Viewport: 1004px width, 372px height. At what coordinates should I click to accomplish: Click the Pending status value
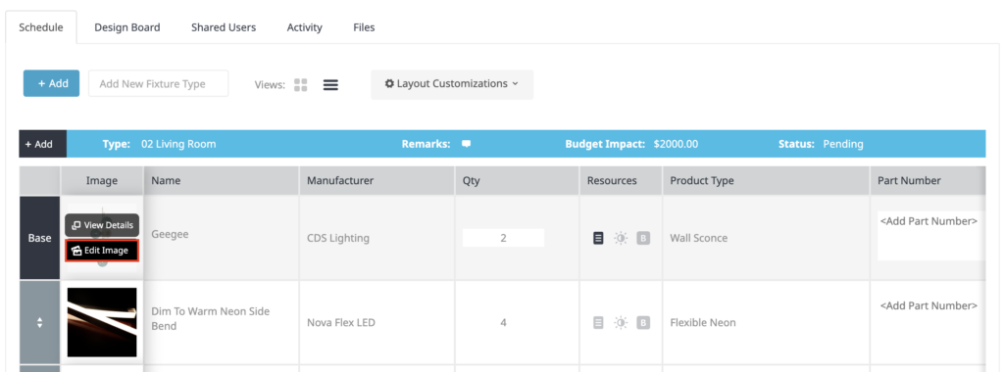point(842,145)
